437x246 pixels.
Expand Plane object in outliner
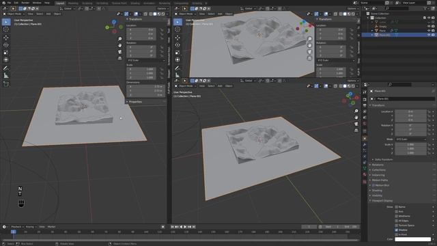click(372, 31)
